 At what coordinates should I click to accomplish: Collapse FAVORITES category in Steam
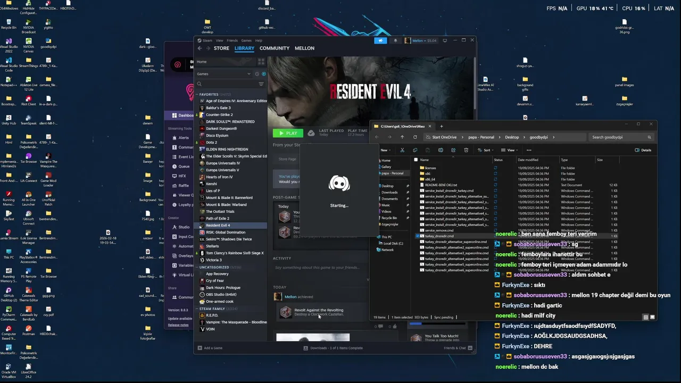[197, 94]
